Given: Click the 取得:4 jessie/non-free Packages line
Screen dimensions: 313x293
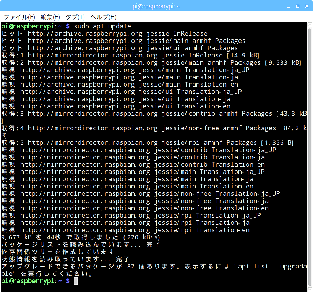Looking at the screenshot, I should [x=154, y=132].
